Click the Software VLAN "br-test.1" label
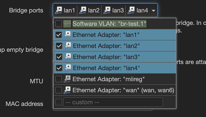This screenshot has height=117, width=206. coord(109,24)
